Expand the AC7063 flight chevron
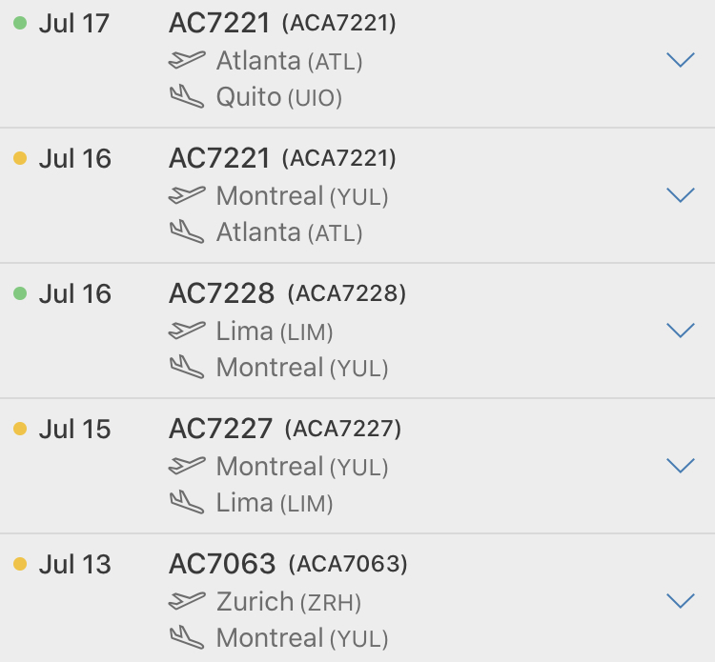The width and height of the screenshot is (715, 662). coord(680,601)
